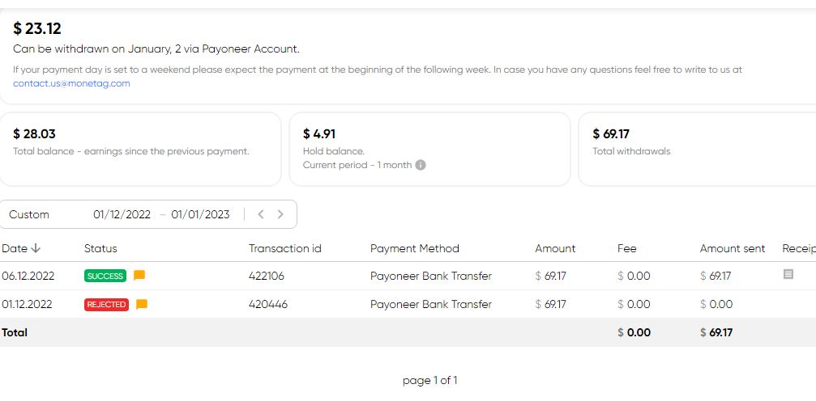Open comment icon on SUCCESS transaction
This screenshot has height=401, width=816.
(x=139, y=276)
